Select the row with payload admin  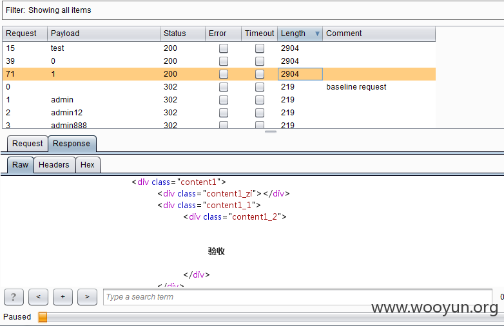(x=219, y=100)
